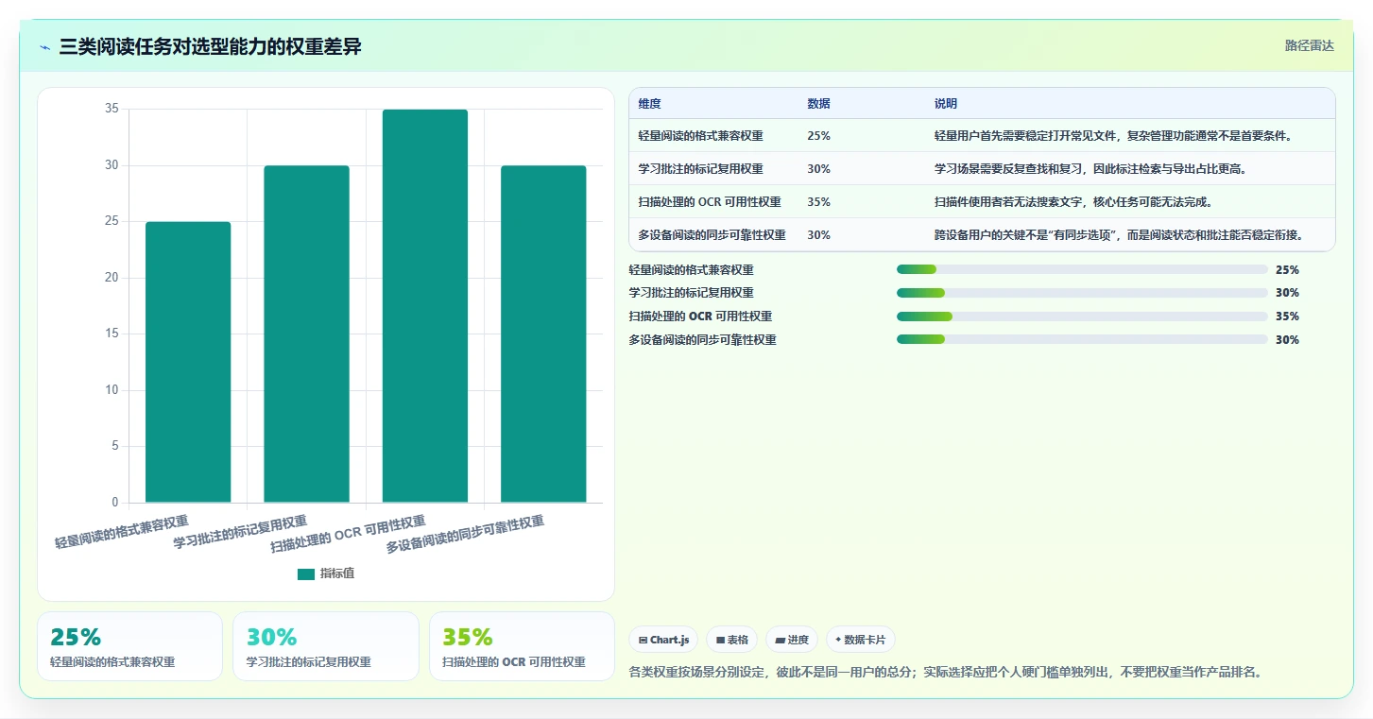Click the 25% value in the table
Image resolution: width=1373 pixels, height=719 pixels.
[x=819, y=136]
